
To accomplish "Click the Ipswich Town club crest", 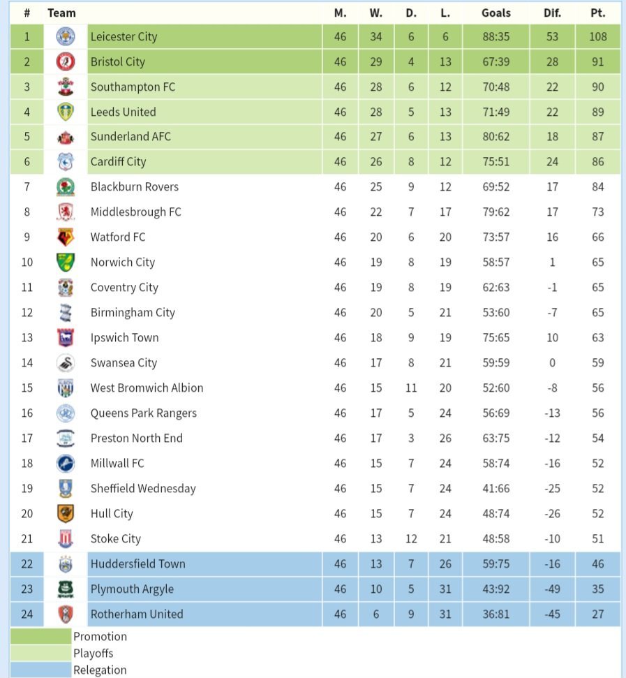I will pos(66,337).
